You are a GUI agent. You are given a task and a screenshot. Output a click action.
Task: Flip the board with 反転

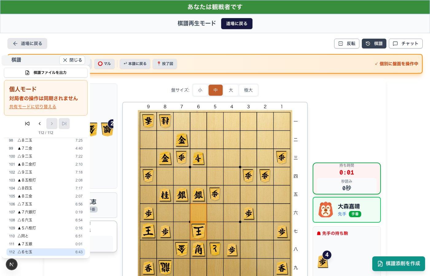[x=347, y=44]
